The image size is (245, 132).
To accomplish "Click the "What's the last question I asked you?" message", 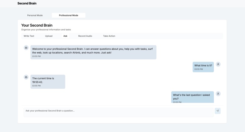I will coord(192,97).
